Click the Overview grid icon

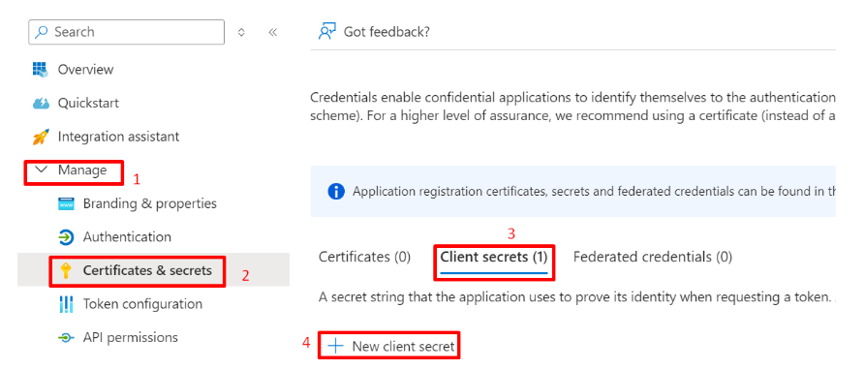(x=41, y=70)
